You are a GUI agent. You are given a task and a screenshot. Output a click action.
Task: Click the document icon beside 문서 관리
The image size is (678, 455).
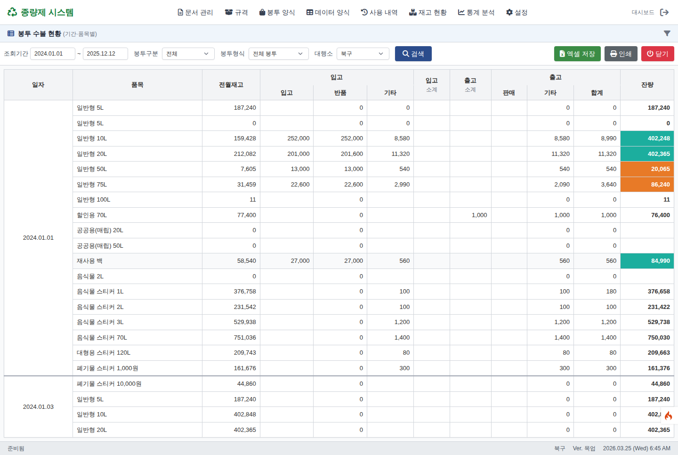click(x=179, y=12)
